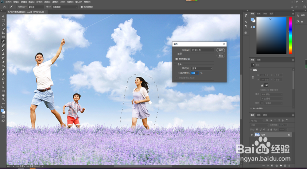Toggle lock position in Layers panel

point(264,129)
